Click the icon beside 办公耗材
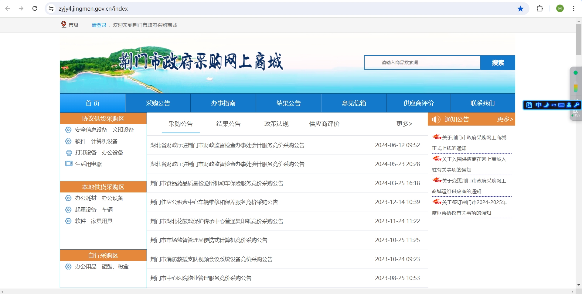The width and height of the screenshot is (582, 294). coord(68,198)
